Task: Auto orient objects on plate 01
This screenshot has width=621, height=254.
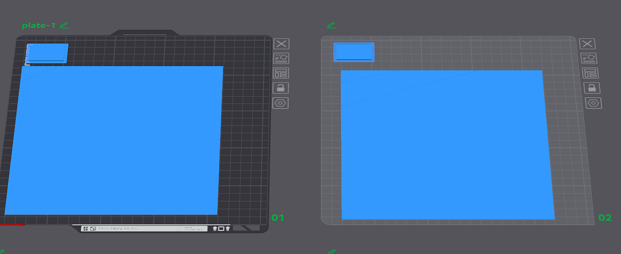Action: click(281, 58)
